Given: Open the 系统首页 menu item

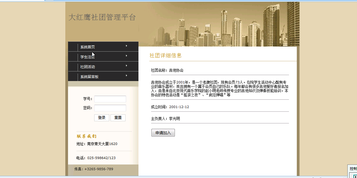Looking at the screenshot, I should tap(87, 47).
